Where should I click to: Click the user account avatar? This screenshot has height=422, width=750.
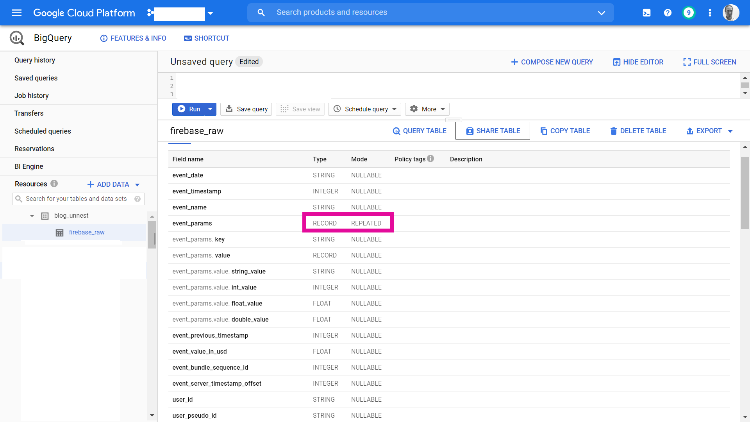(730, 13)
